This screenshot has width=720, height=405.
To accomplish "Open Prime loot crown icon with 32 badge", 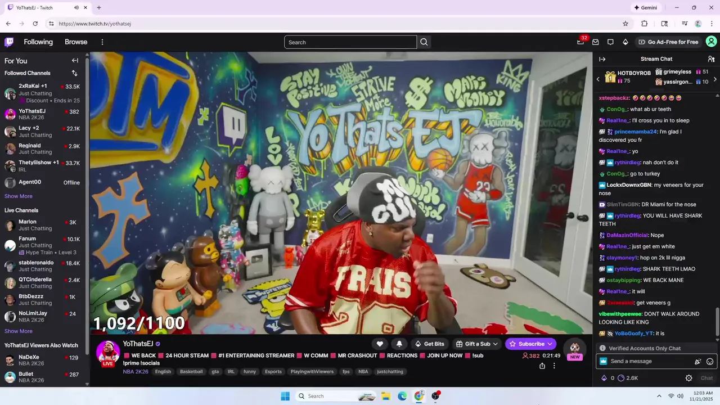I will click(580, 42).
